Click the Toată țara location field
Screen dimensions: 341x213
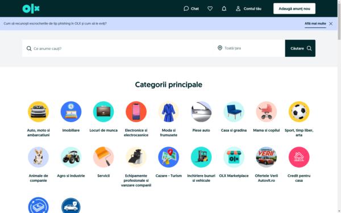[249, 48]
